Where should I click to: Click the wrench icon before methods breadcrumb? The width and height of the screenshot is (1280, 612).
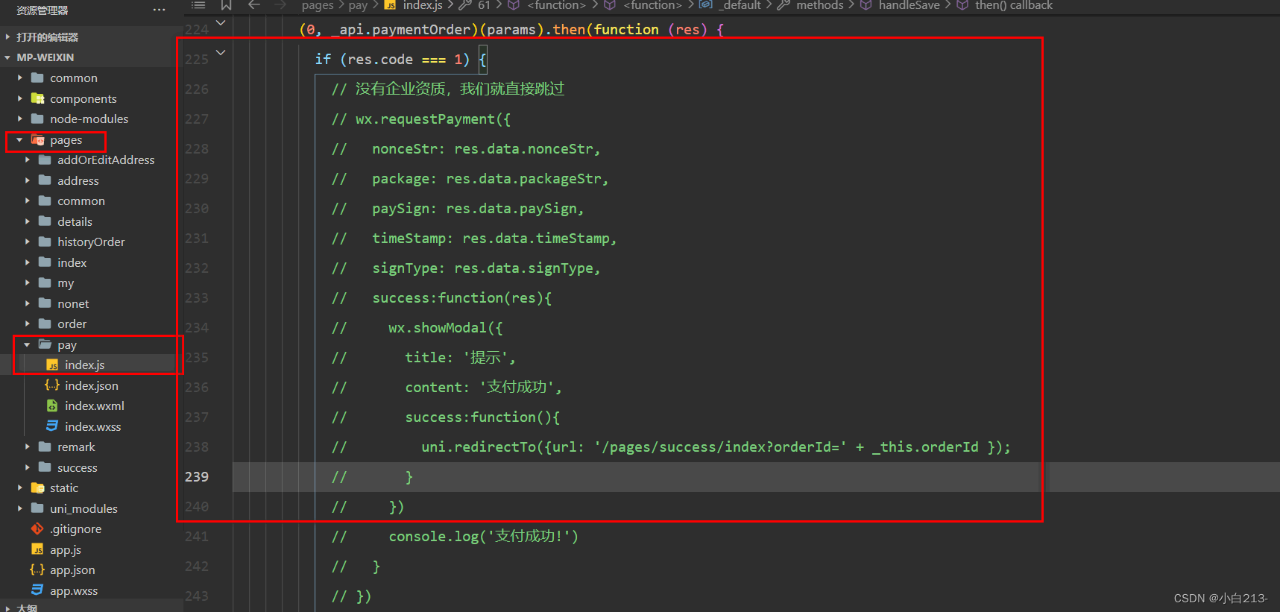coord(784,5)
